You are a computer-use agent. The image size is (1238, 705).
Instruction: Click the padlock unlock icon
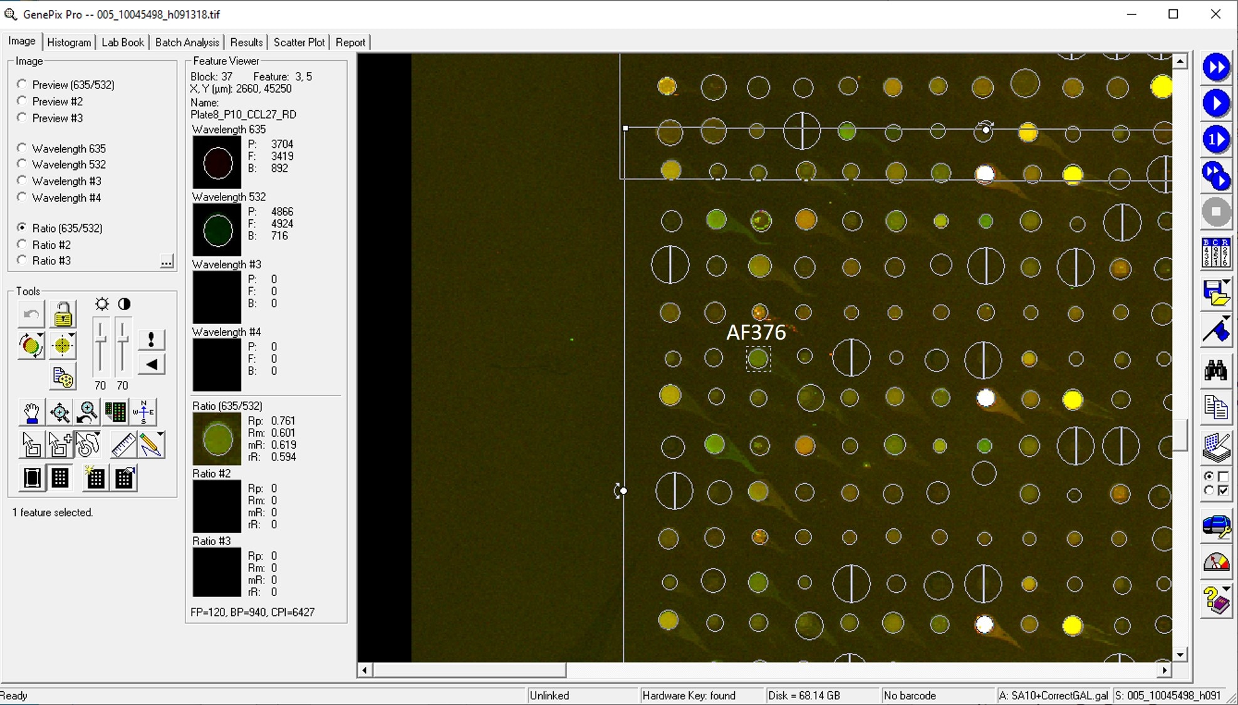pos(63,314)
